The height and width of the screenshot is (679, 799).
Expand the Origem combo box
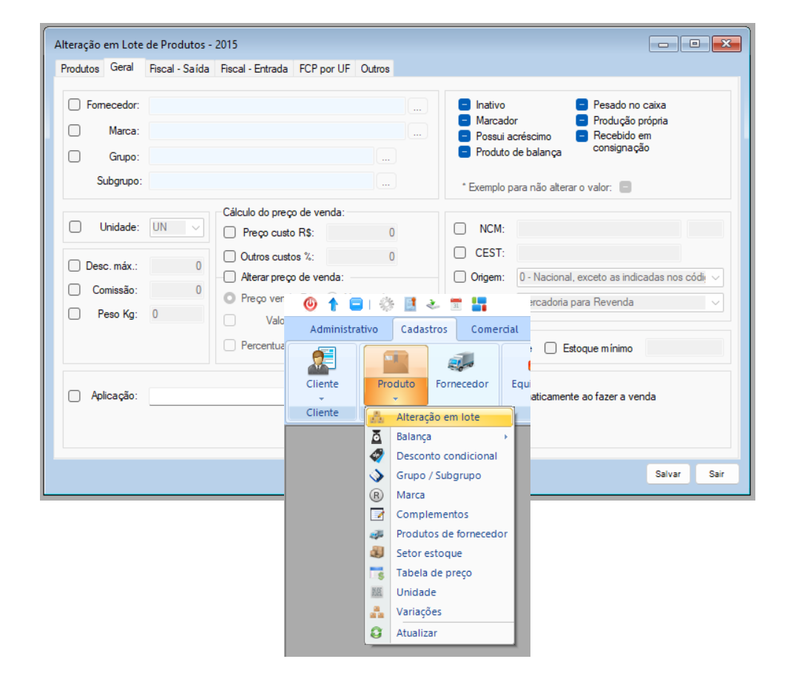(x=715, y=278)
